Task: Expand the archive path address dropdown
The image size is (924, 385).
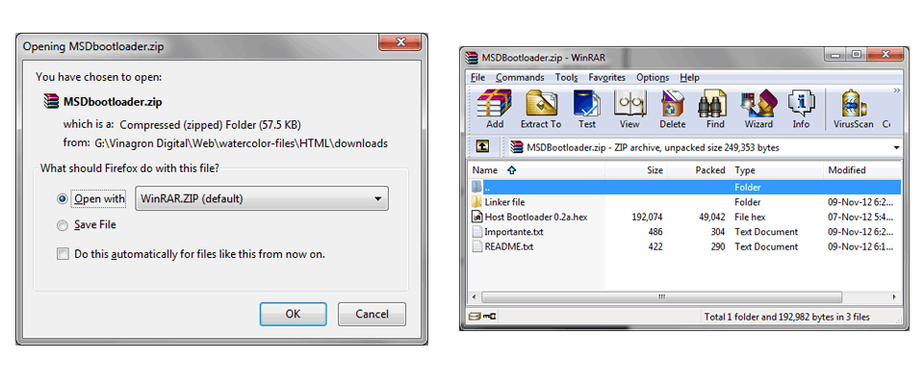Action: pos(896,147)
